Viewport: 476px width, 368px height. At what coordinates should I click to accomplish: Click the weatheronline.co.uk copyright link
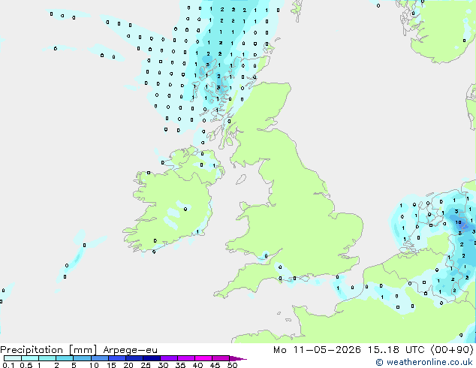click(x=424, y=362)
